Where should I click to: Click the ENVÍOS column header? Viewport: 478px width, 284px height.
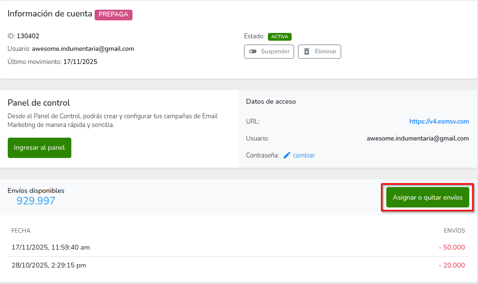click(454, 231)
